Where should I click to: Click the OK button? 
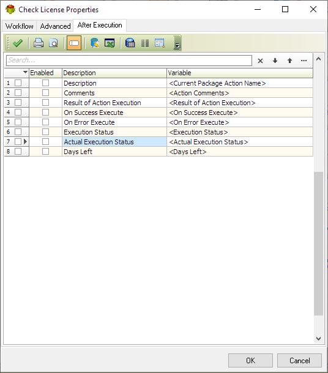pos(250,360)
